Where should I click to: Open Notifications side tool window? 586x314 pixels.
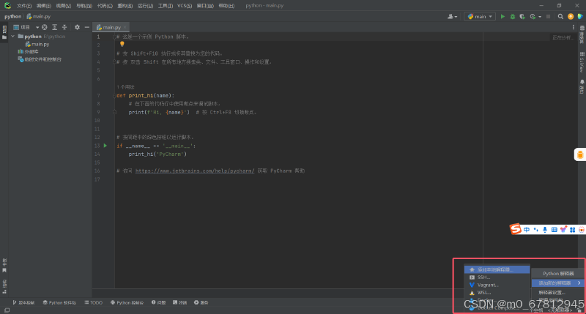click(582, 86)
